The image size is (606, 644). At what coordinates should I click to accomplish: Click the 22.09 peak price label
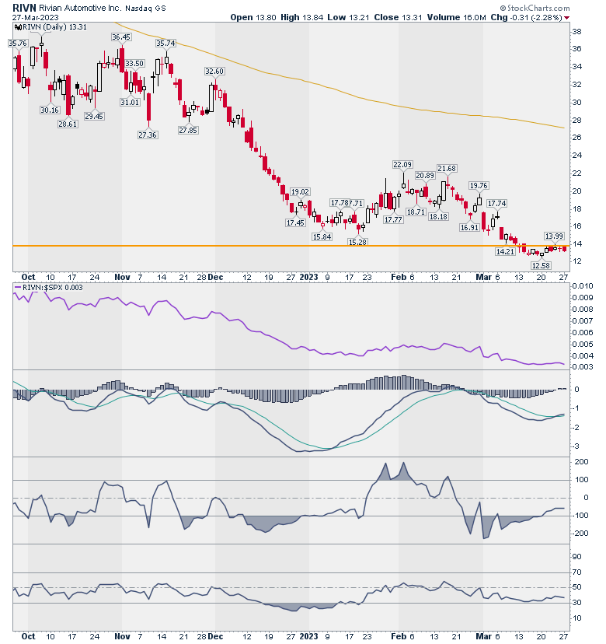pos(402,164)
